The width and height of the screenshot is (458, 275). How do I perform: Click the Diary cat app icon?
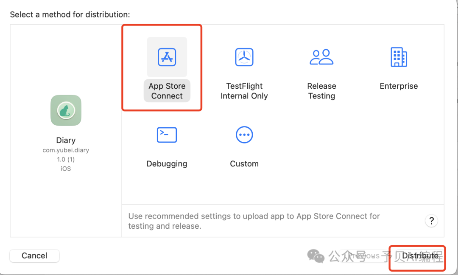click(66, 110)
